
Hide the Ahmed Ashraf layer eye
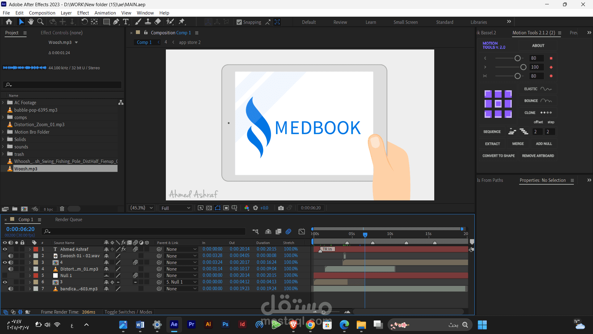5,249
